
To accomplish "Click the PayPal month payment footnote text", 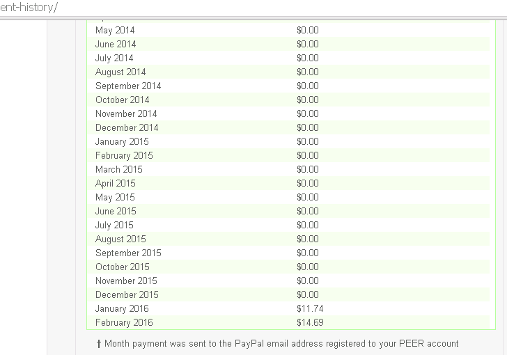I will click(277, 343).
